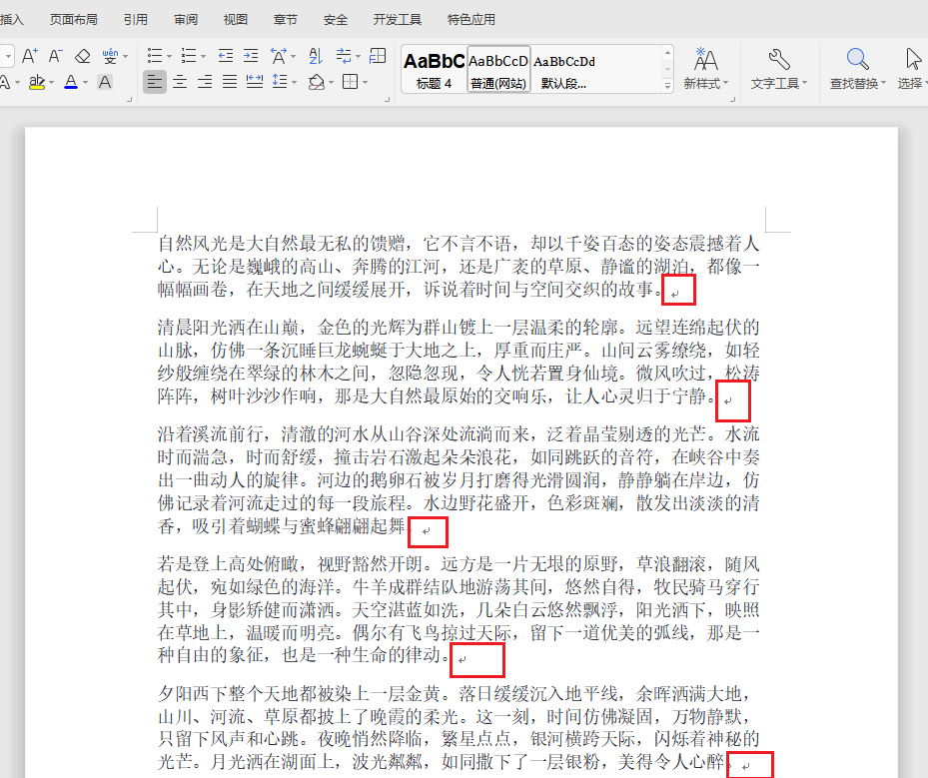Apply bullet list formatting icon
928x778 pixels.
click(x=153, y=54)
